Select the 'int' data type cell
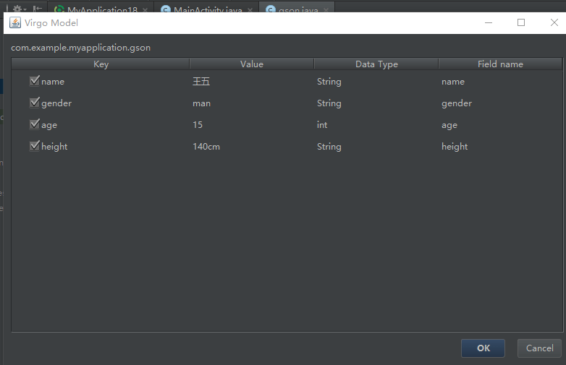 (x=376, y=124)
